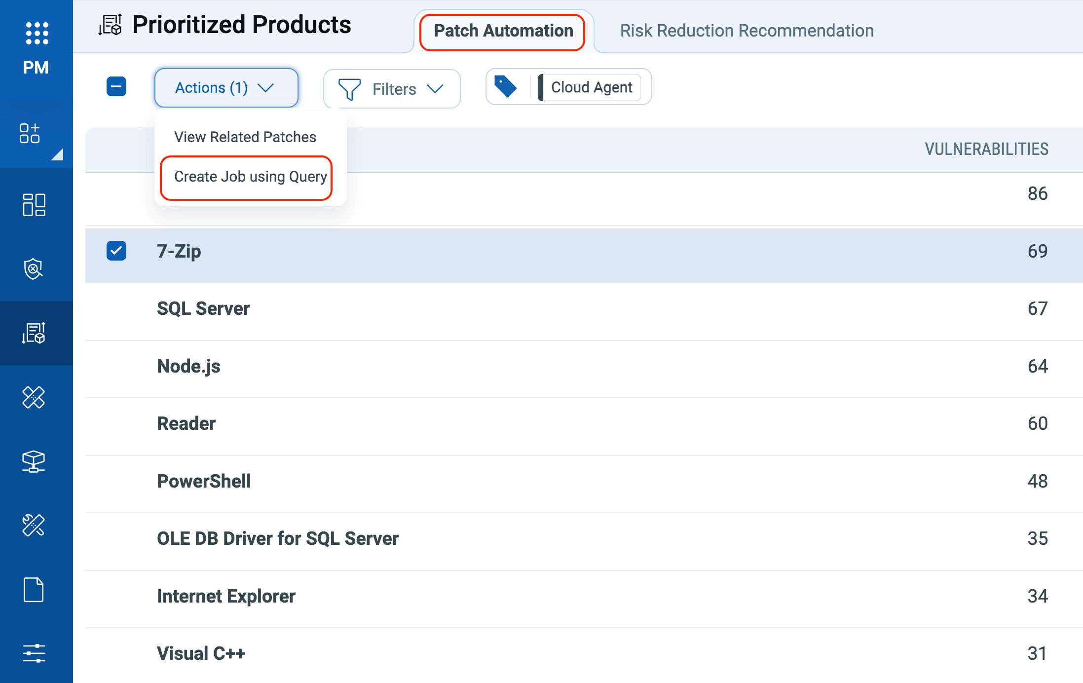Open the assets cube network icon

[34, 461]
